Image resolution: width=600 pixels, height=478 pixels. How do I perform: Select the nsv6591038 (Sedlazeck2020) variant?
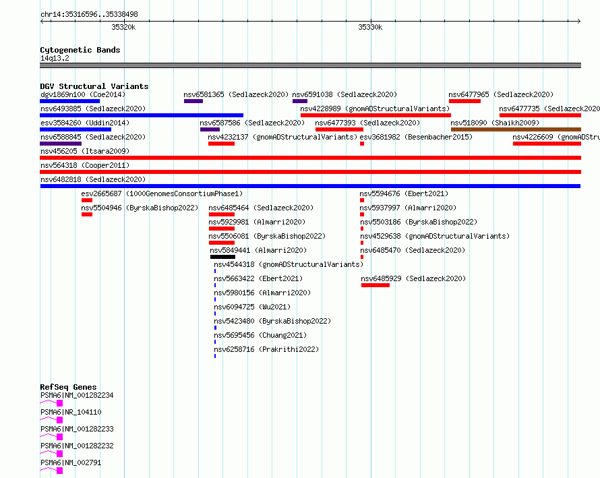344,94
